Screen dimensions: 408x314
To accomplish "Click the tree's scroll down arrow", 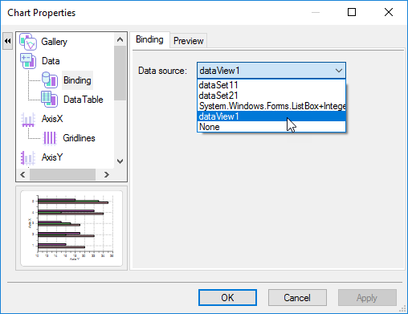I will [x=120, y=161].
